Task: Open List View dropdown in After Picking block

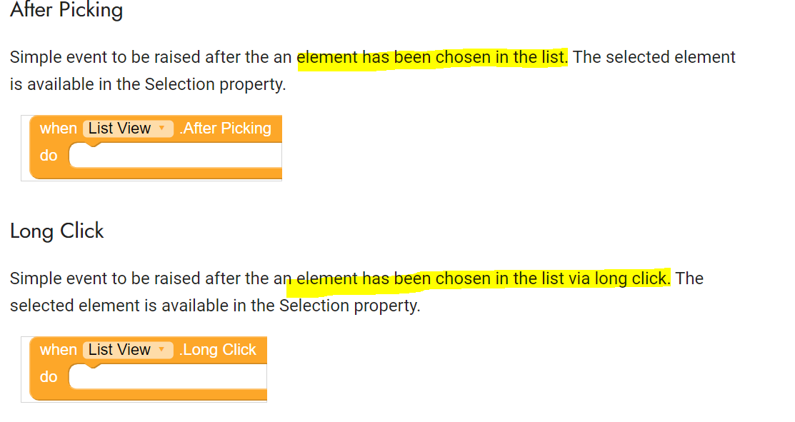Action: point(128,129)
